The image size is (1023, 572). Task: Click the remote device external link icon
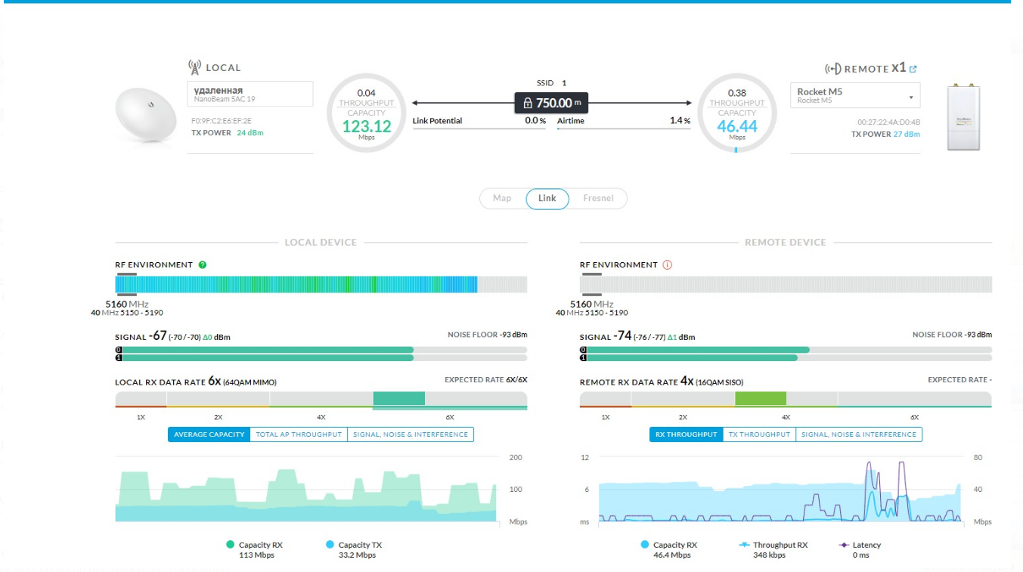(913, 69)
